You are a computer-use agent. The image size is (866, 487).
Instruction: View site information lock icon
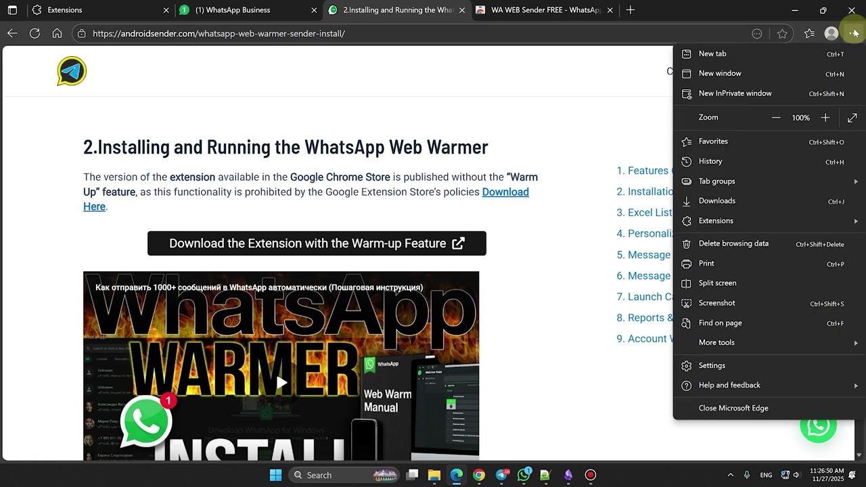click(81, 33)
